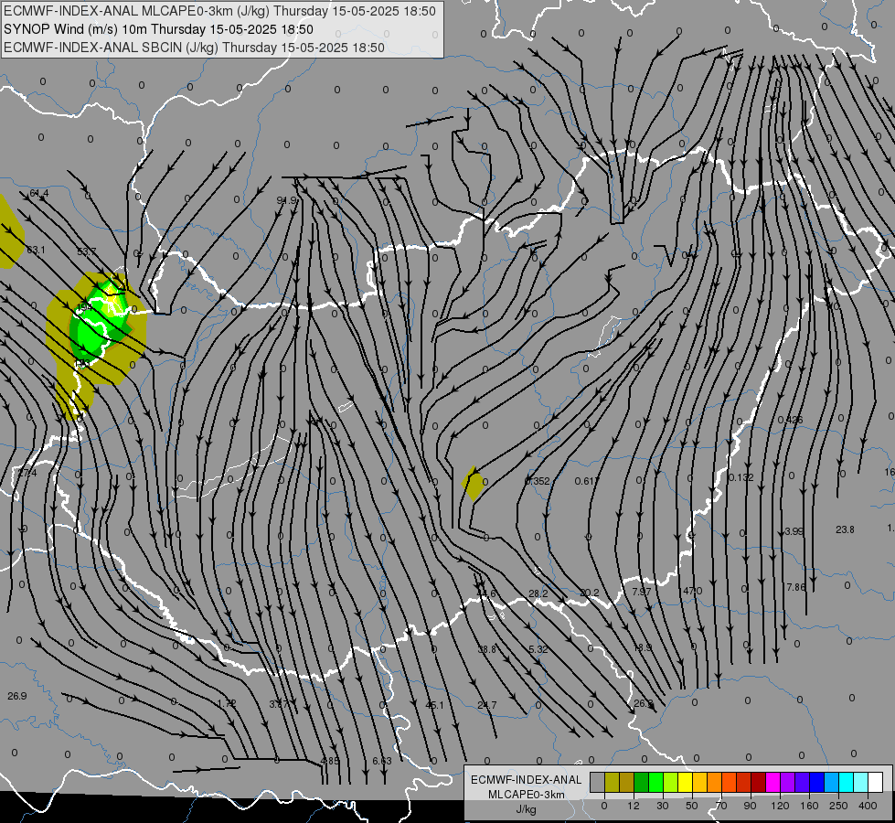Click the gray legend swatch below zero
This screenshot has width=895, height=823.
(597, 783)
